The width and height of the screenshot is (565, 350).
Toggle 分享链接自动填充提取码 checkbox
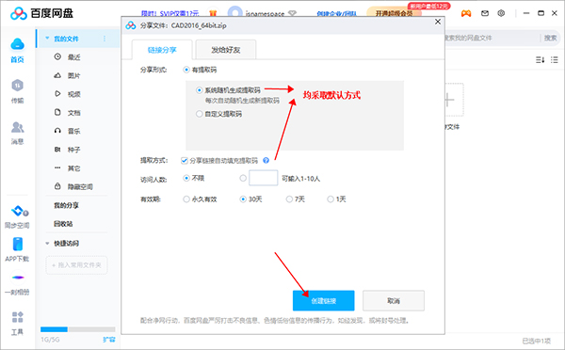pos(185,160)
